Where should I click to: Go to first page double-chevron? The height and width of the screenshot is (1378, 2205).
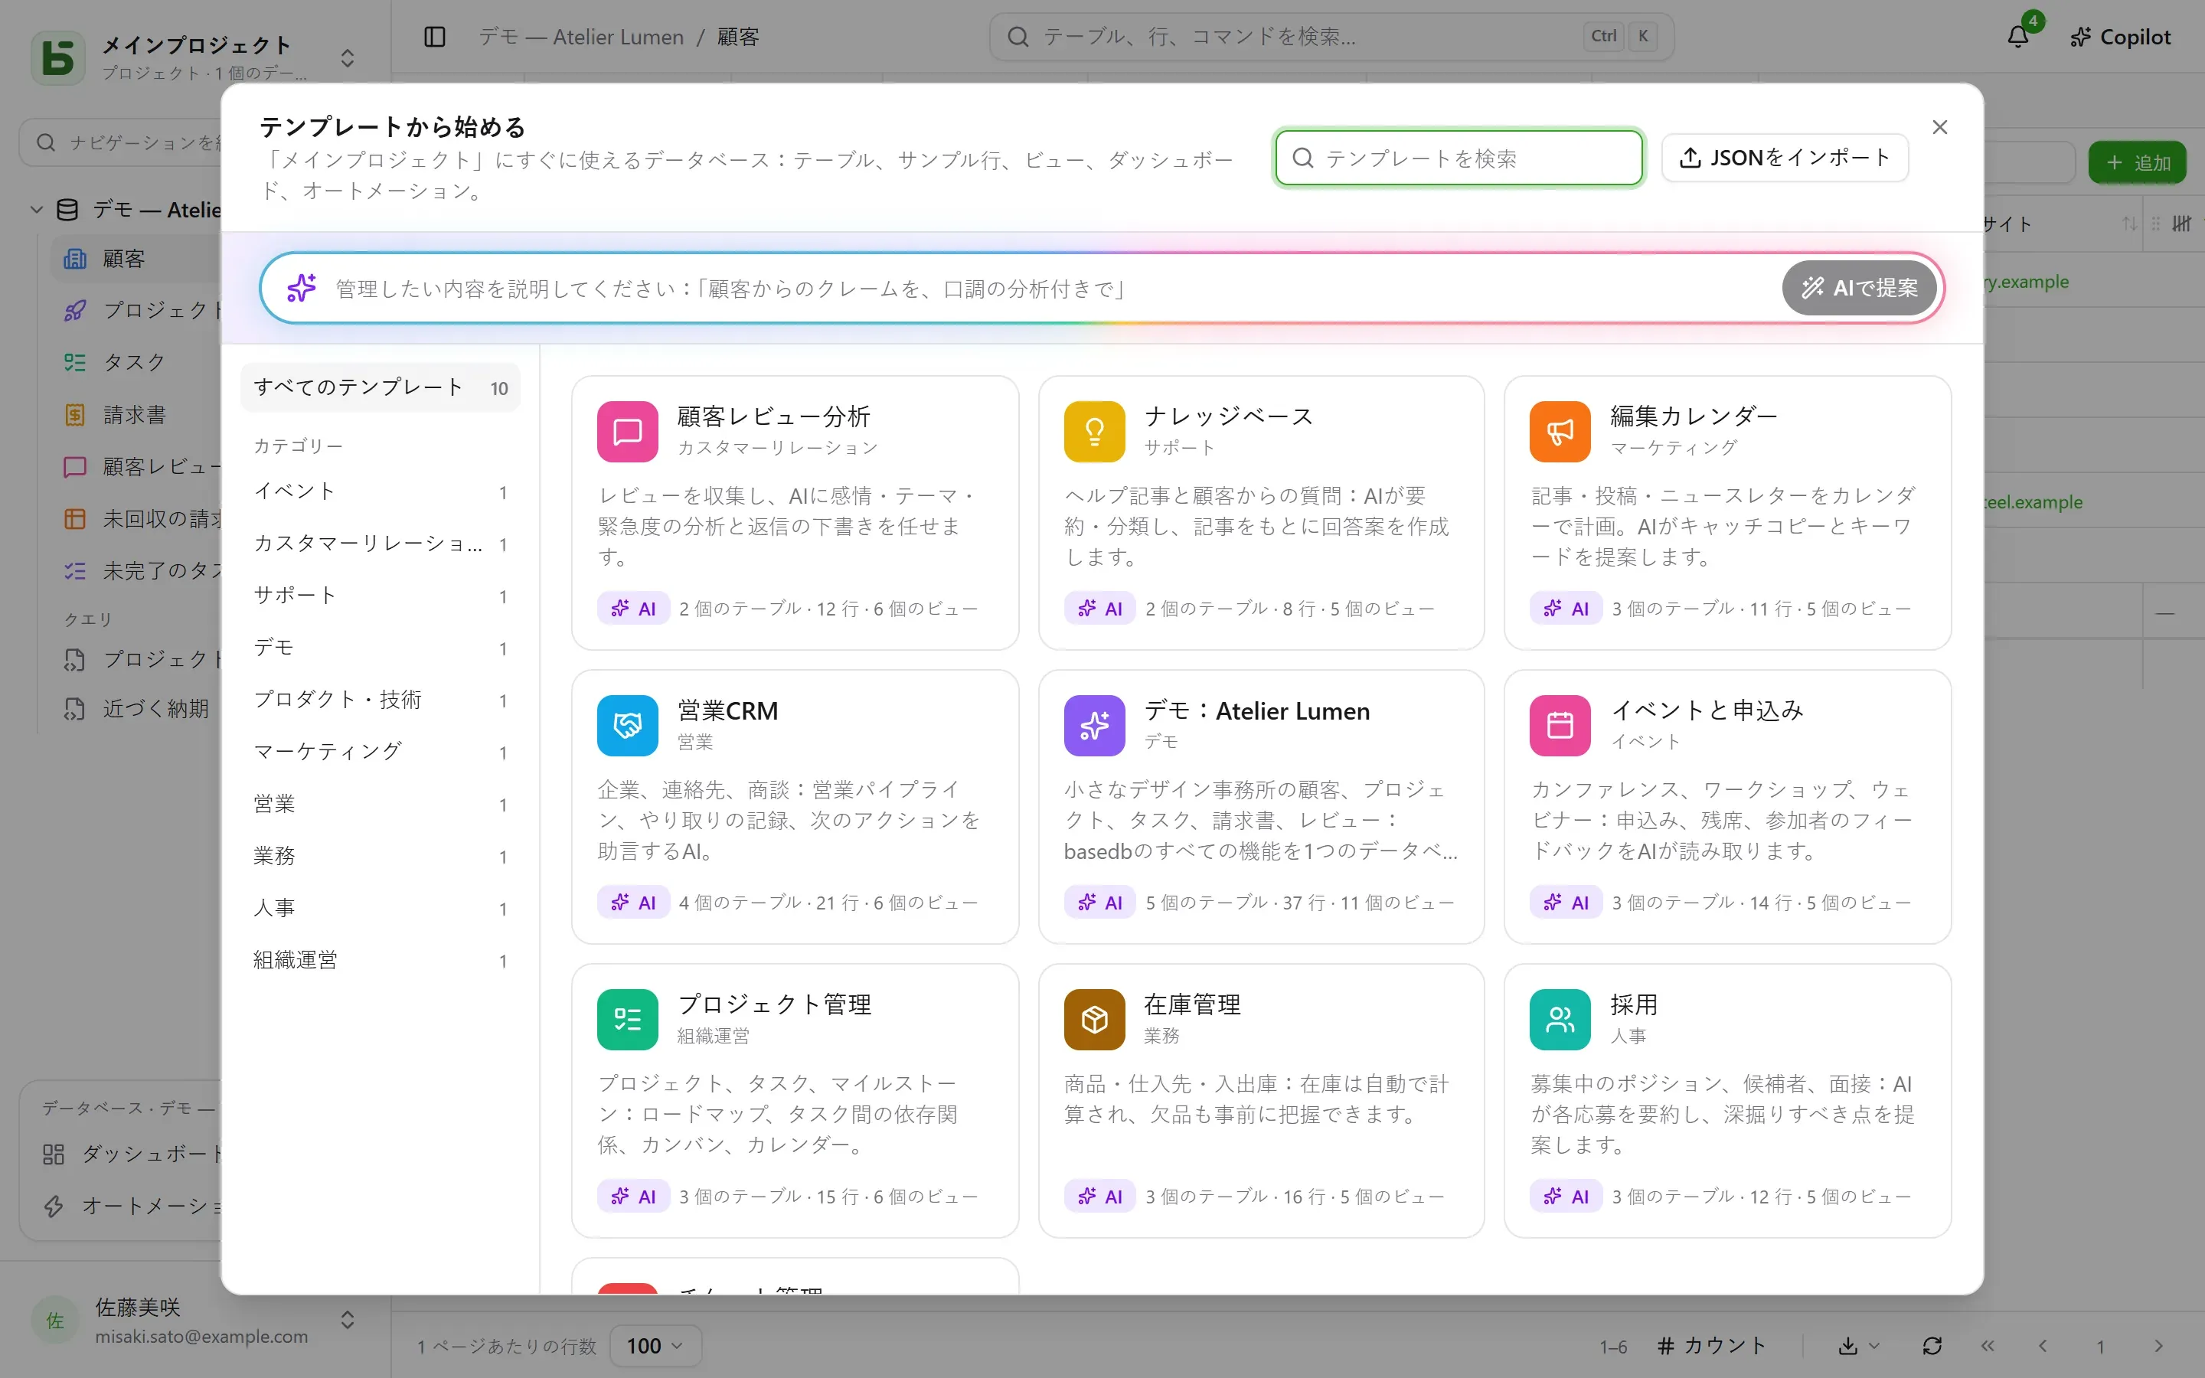[1988, 1346]
